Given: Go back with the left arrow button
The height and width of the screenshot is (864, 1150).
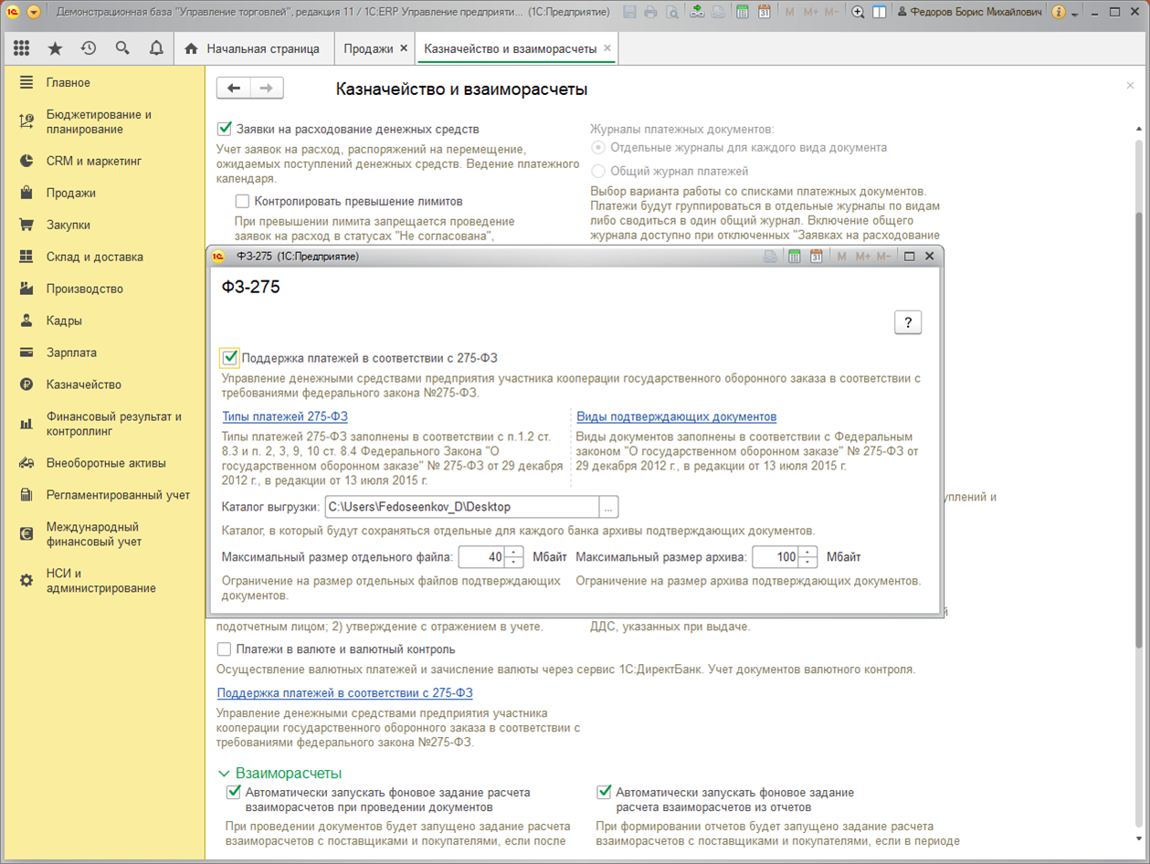Looking at the screenshot, I should pos(234,88).
